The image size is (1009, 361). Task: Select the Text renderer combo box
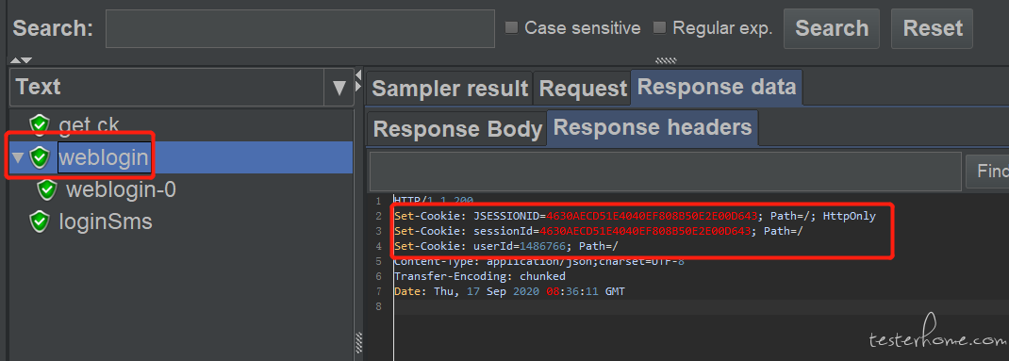click(181, 87)
